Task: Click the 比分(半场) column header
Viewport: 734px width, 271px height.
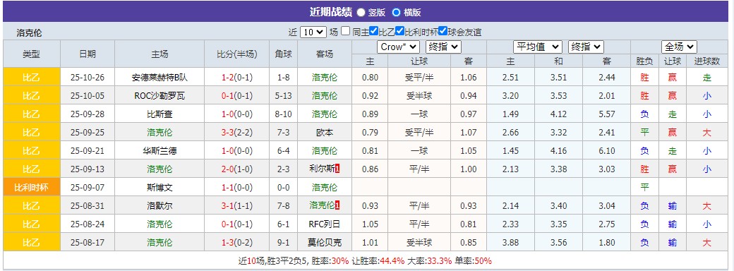Action: (237, 54)
